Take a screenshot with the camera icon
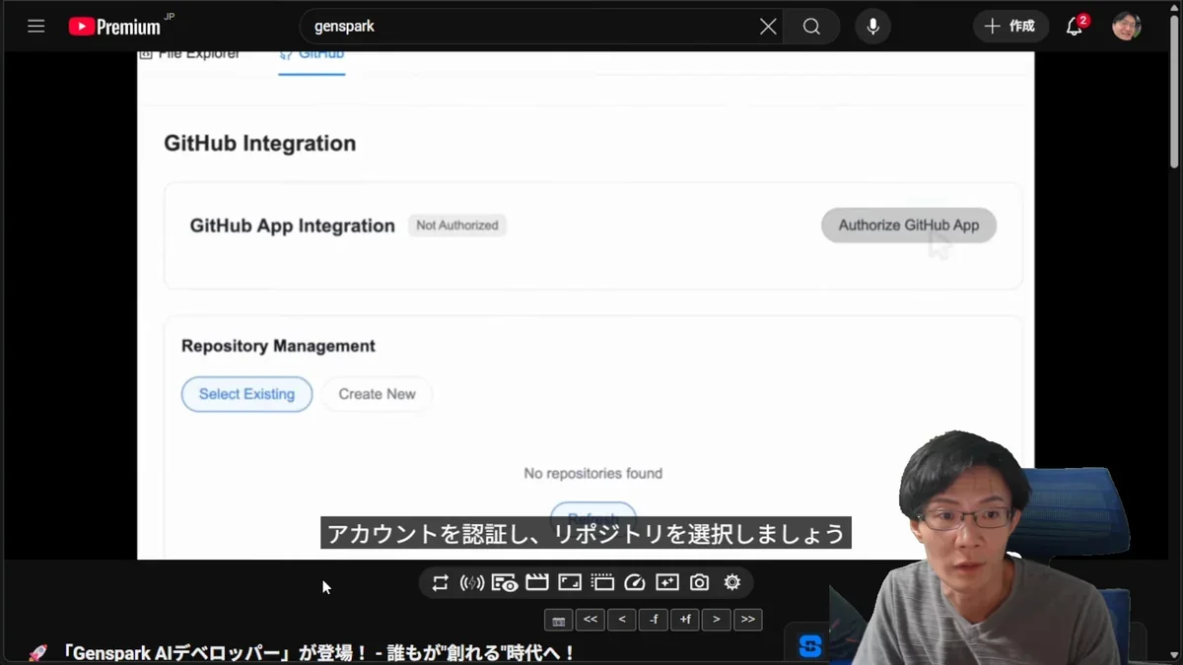1183x665 pixels. click(x=699, y=583)
